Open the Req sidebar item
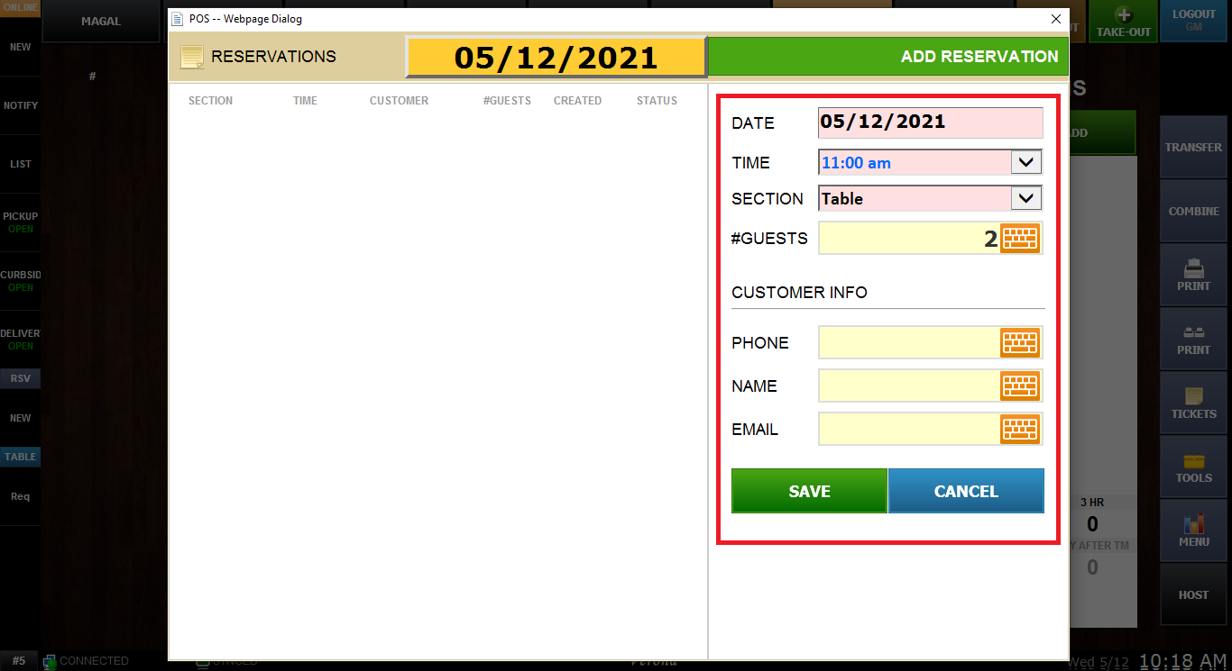Viewport: 1232px width, 671px height. click(20, 496)
